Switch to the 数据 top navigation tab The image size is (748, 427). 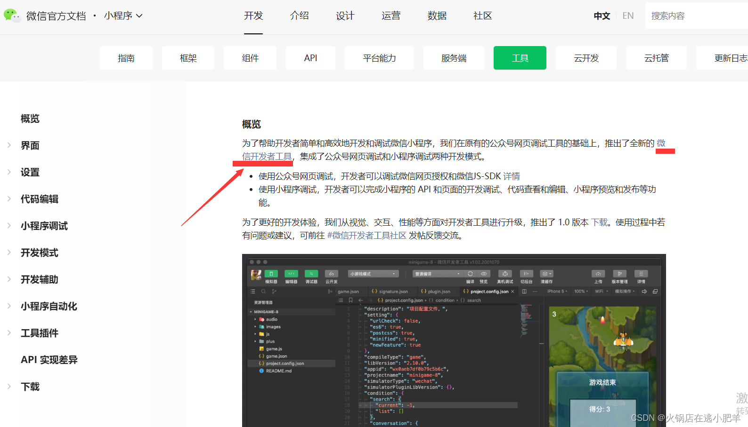[x=437, y=16]
